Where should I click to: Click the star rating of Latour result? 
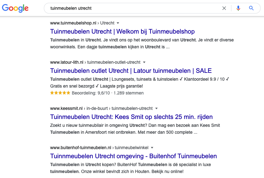tap(60, 93)
